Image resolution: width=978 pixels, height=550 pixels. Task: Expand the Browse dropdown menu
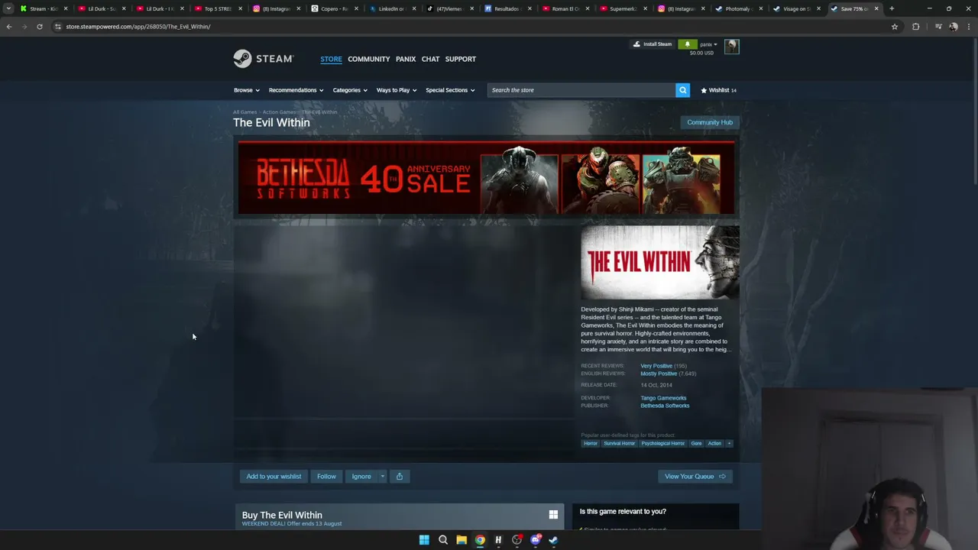247,90
